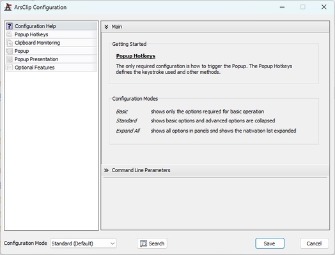Click the magnifier icon on Search button

click(x=143, y=244)
